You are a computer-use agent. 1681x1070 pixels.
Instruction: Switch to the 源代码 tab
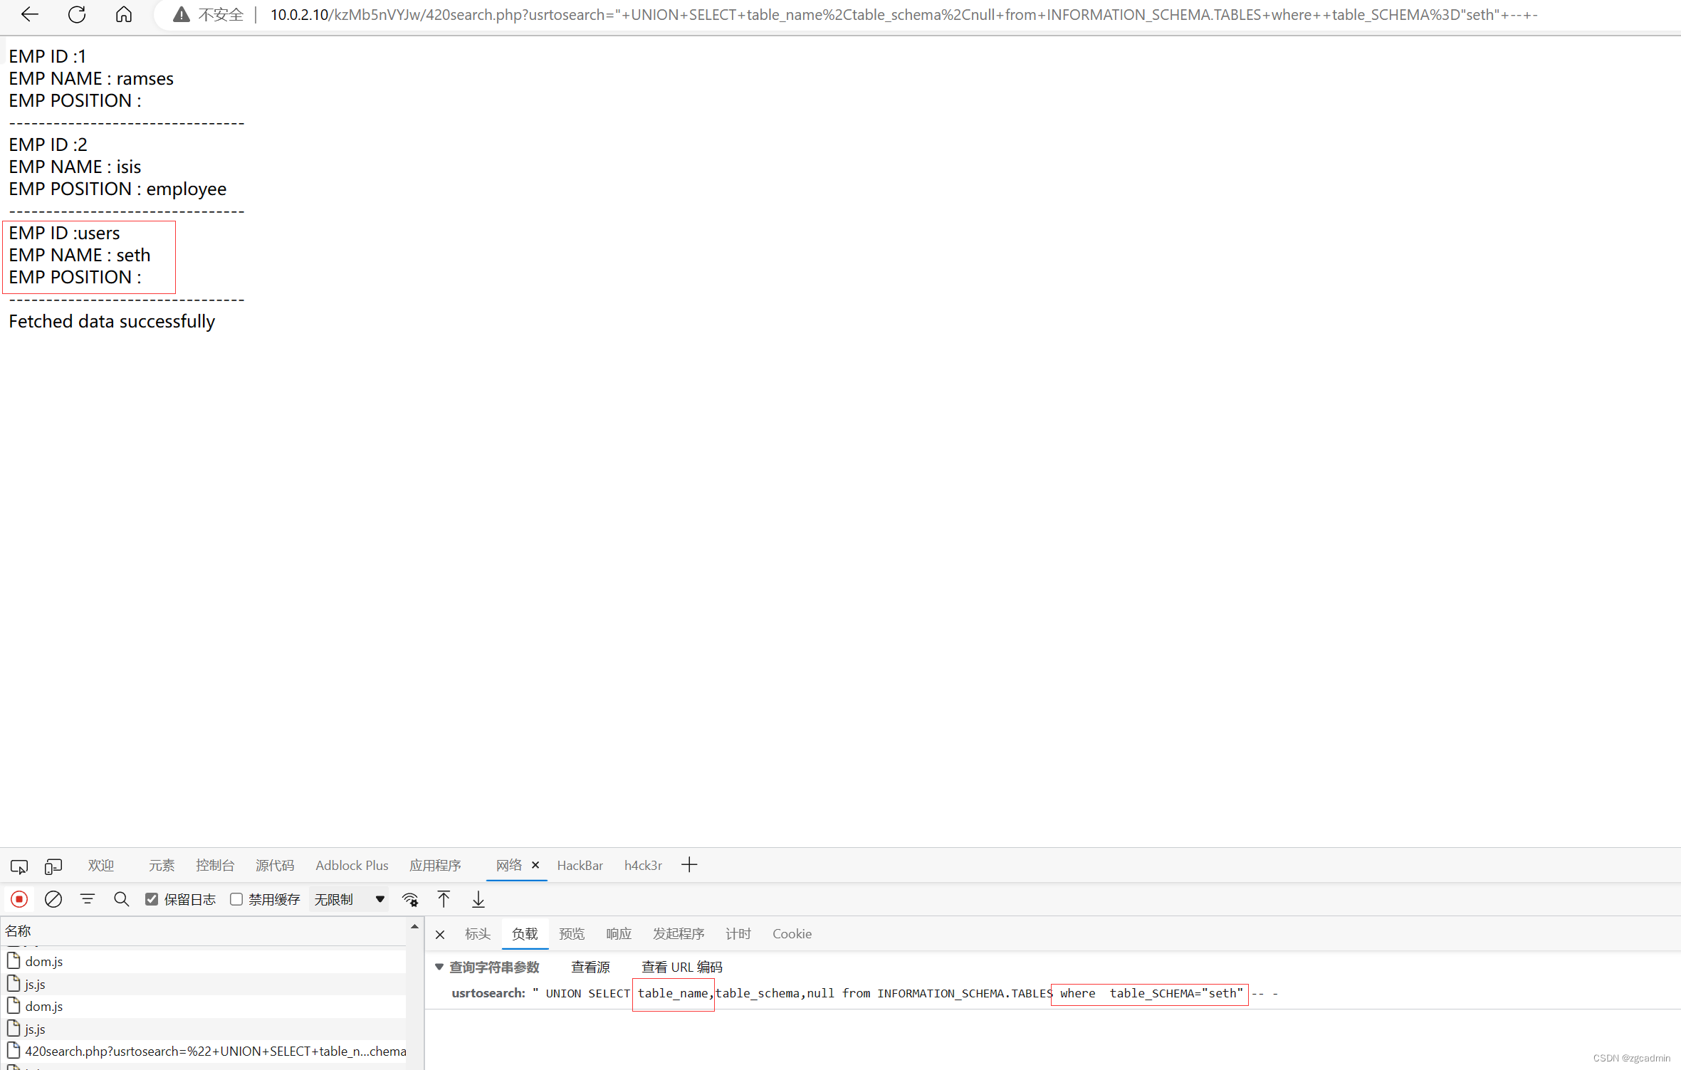(275, 865)
